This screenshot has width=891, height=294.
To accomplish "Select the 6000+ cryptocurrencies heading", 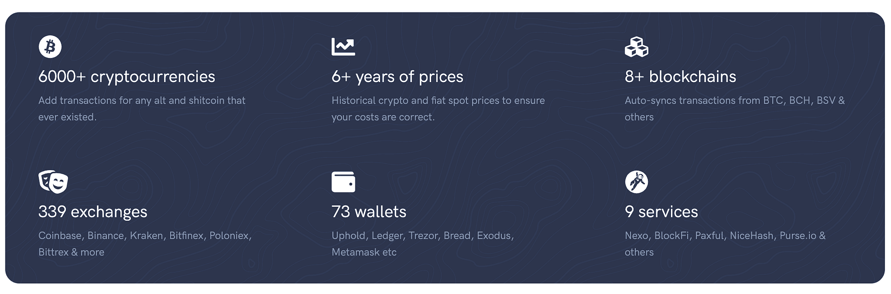I will (127, 77).
